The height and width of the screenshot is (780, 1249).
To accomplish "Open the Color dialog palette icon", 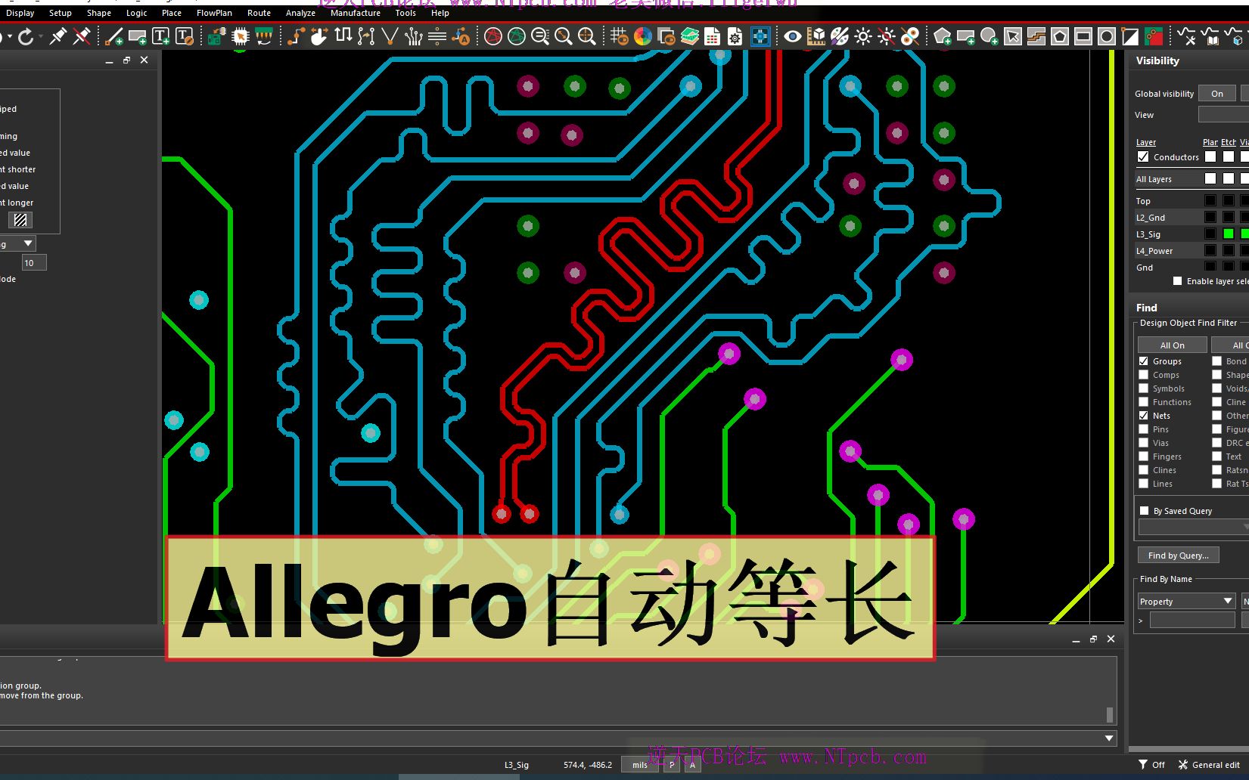I will (839, 36).
